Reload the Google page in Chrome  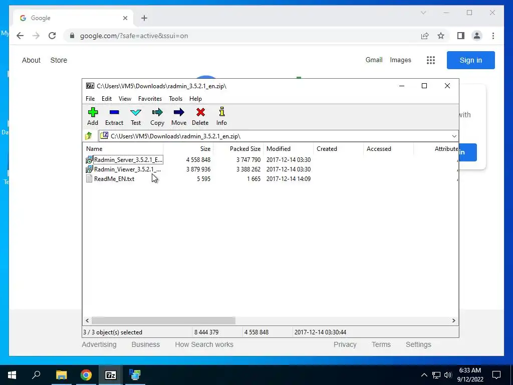pyautogui.click(x=52, y=36)
